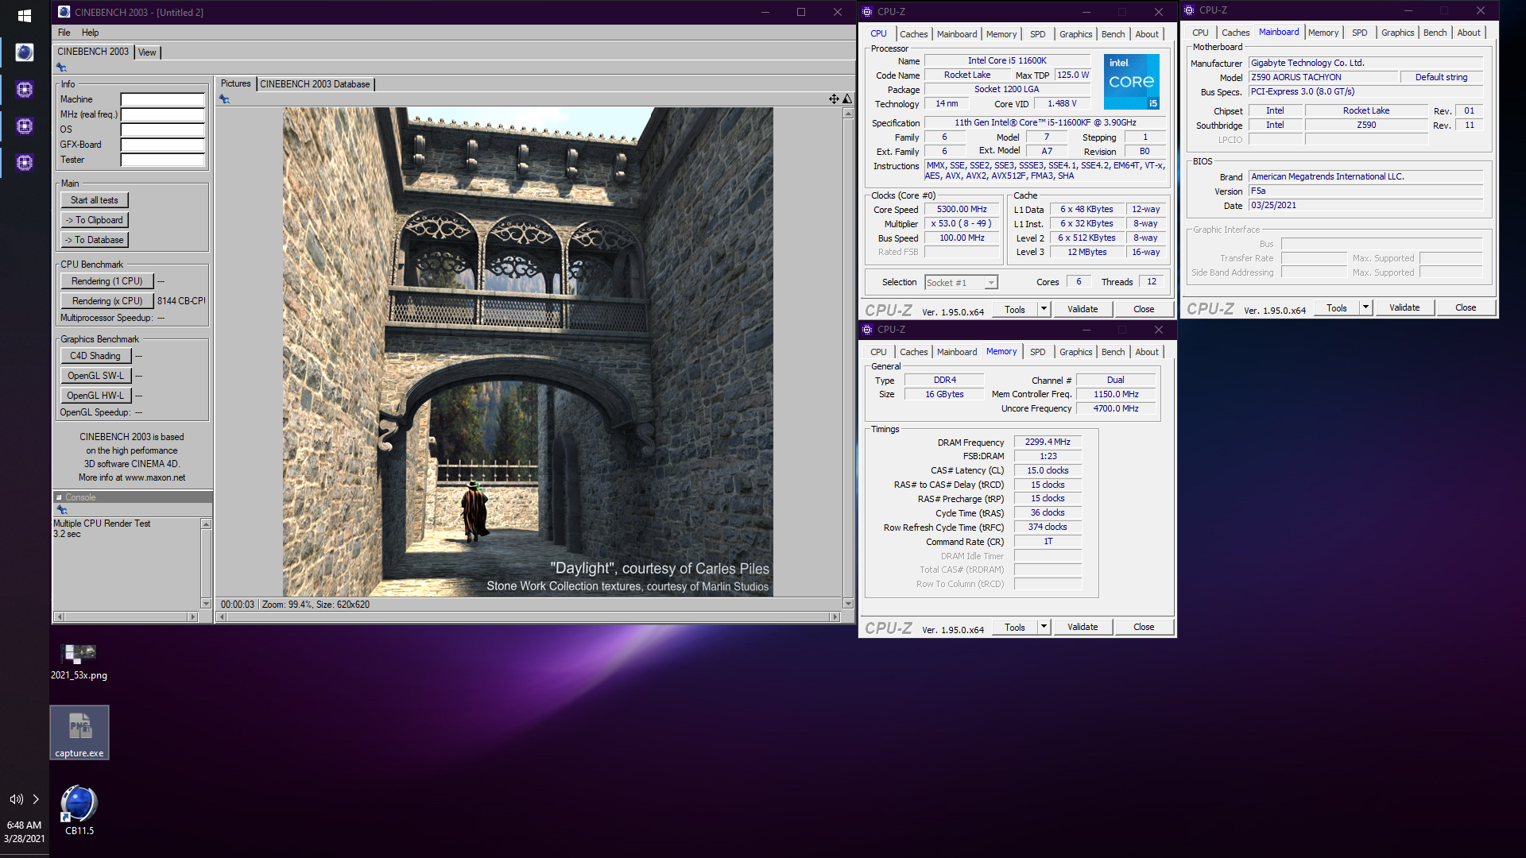The width and height of the screenshot is (1526, 858).
Task: Click DRAM Frequency value 2299.4 MHz
Action: coord(1048,442)
